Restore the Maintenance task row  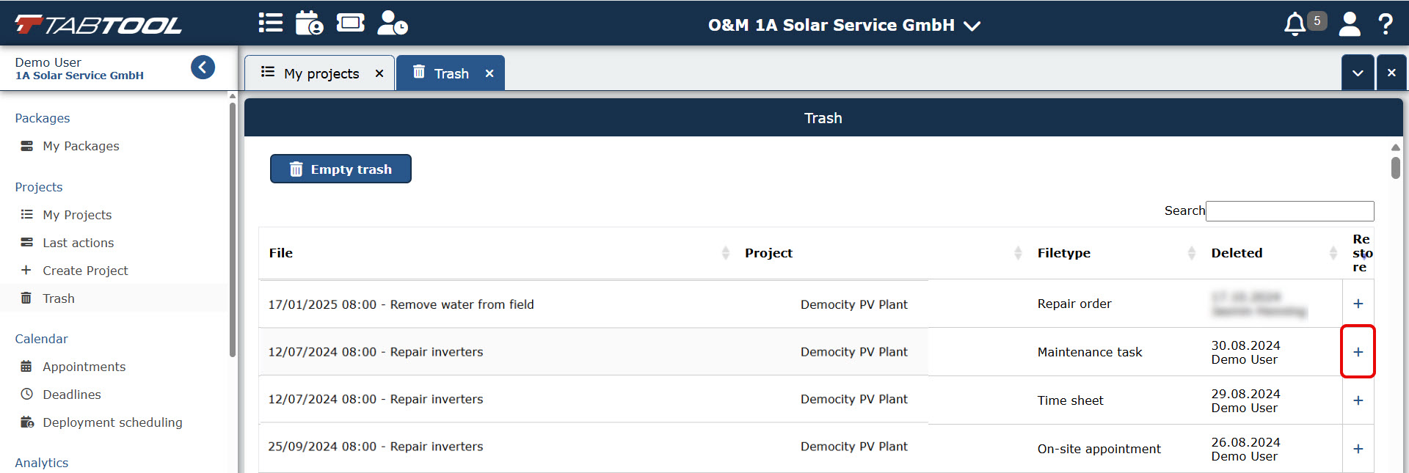[x=1358, y=352]
